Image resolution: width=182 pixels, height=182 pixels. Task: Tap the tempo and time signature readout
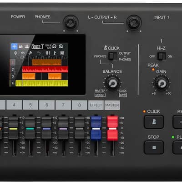coord(48,46)
